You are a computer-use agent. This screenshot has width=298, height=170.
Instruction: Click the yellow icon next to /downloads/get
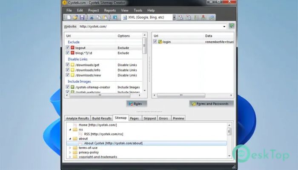[x=72, y=65]
